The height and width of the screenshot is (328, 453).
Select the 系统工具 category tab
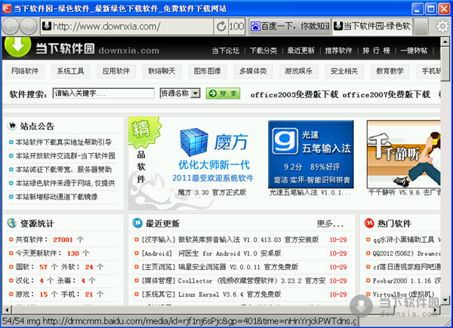[x=70, y=71]
